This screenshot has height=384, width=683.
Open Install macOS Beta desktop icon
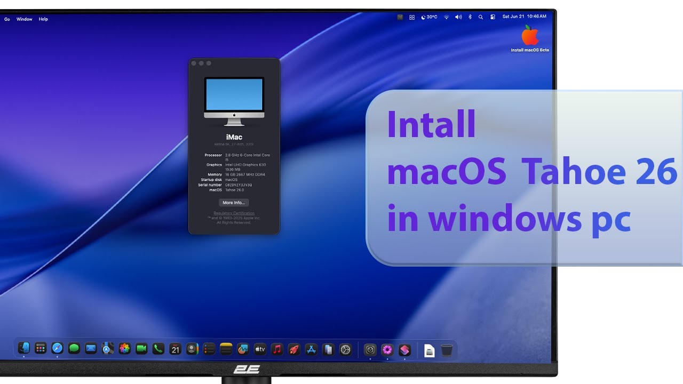[x=530, y=39]
